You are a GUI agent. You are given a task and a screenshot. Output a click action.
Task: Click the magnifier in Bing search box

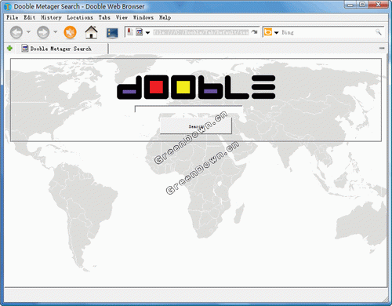click(x=379, y=32)
